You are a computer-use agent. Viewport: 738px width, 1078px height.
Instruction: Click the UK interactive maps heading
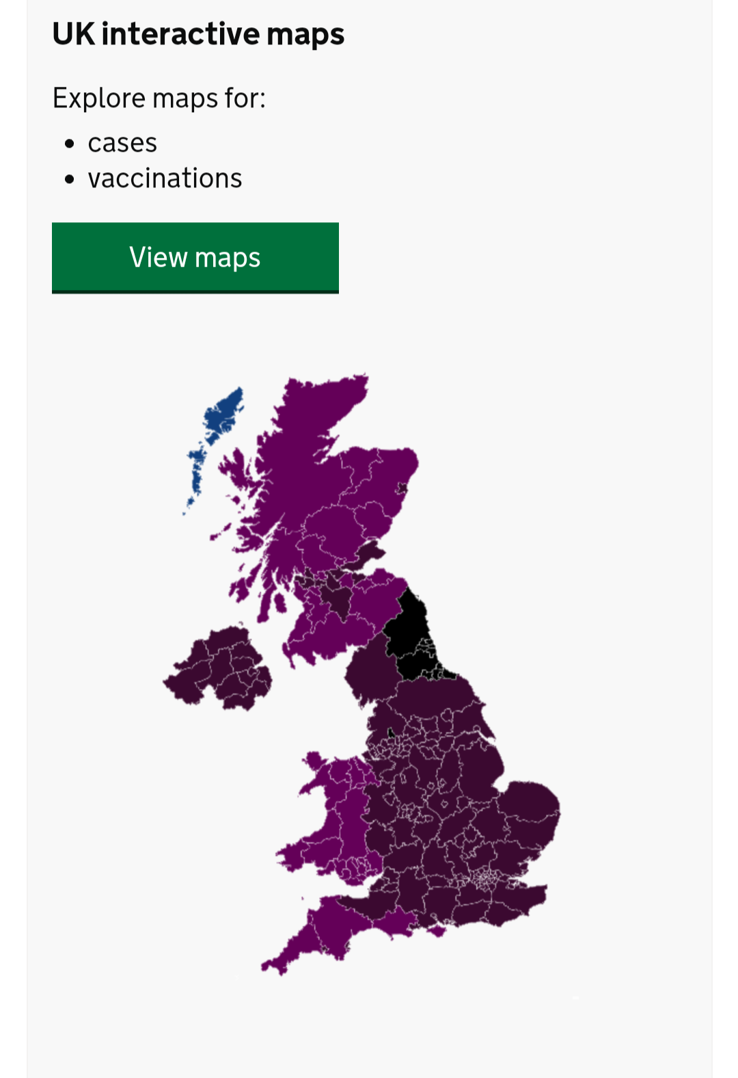198,34
